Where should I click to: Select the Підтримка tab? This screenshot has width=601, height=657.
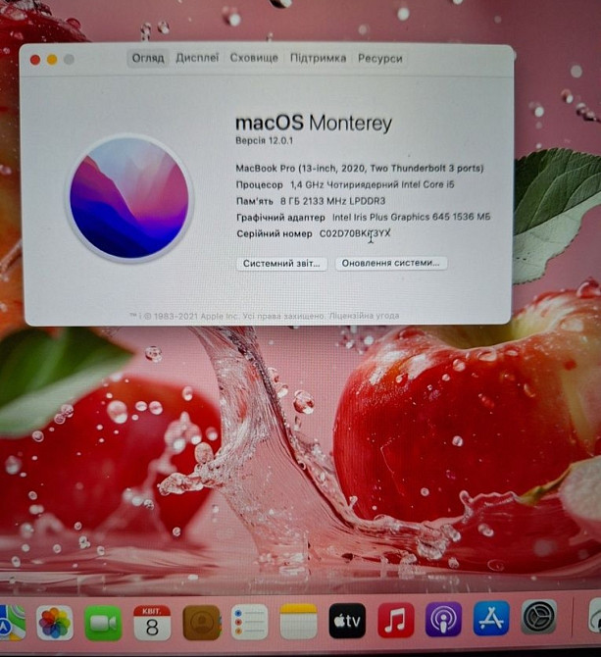(x=319, y=58)
